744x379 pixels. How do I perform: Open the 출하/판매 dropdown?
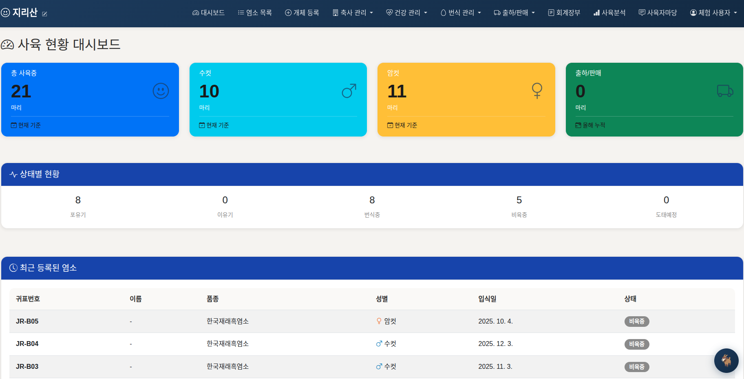point(514,13)
